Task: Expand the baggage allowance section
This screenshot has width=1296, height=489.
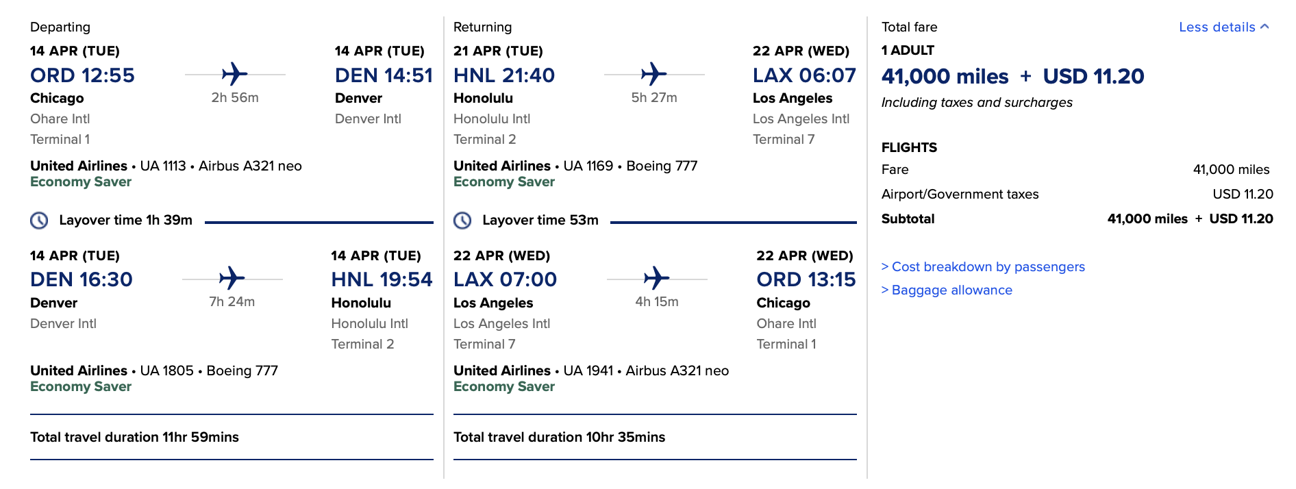Action: pyautogui.click(x=952, y=290)
